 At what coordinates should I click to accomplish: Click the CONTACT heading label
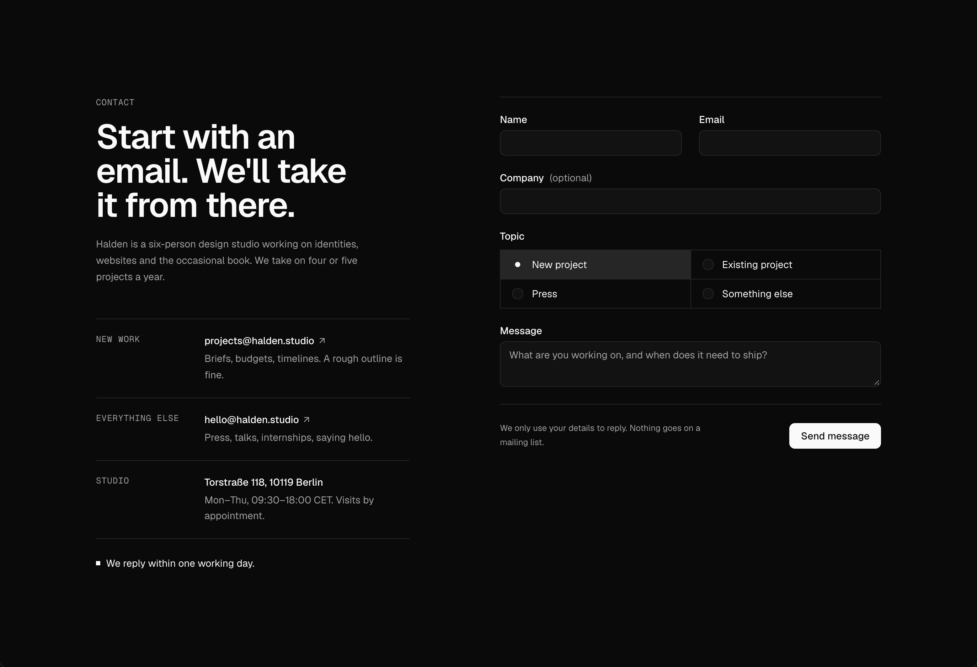point(115,102)
